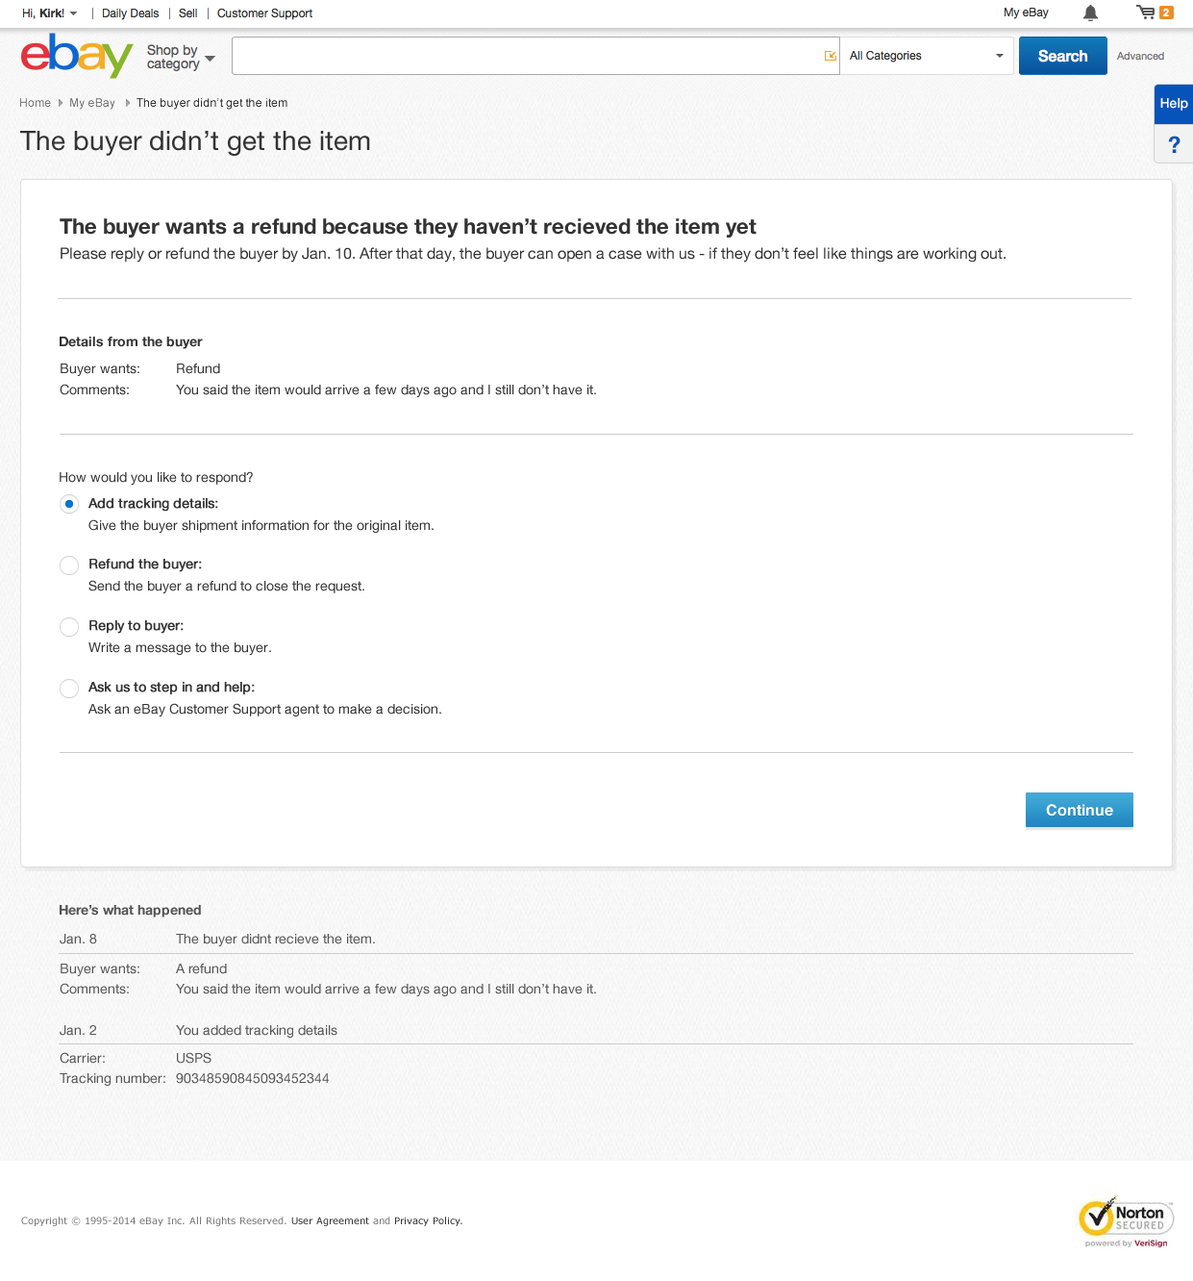The height and width of the screenshot is (1281, 1193).
Task: Select the Add tracking details option
Action: point(69,504)
